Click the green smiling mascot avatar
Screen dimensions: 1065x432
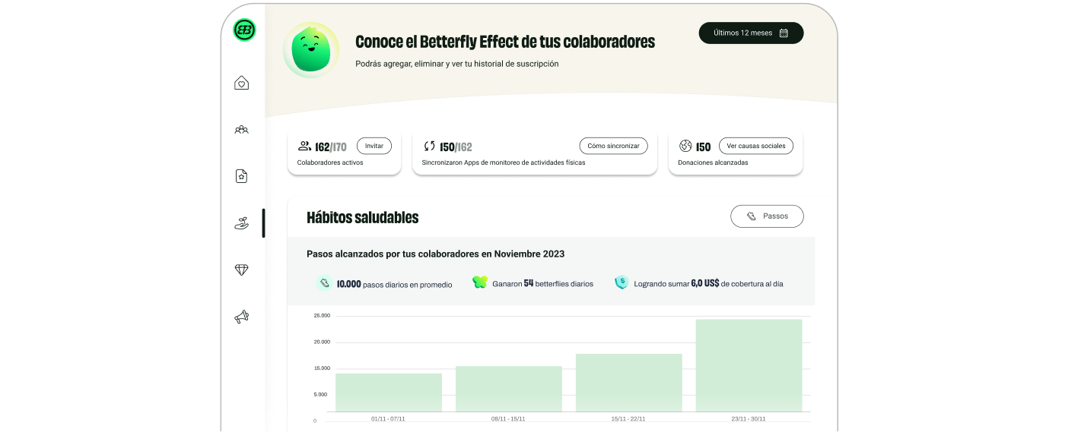[310, 50]
